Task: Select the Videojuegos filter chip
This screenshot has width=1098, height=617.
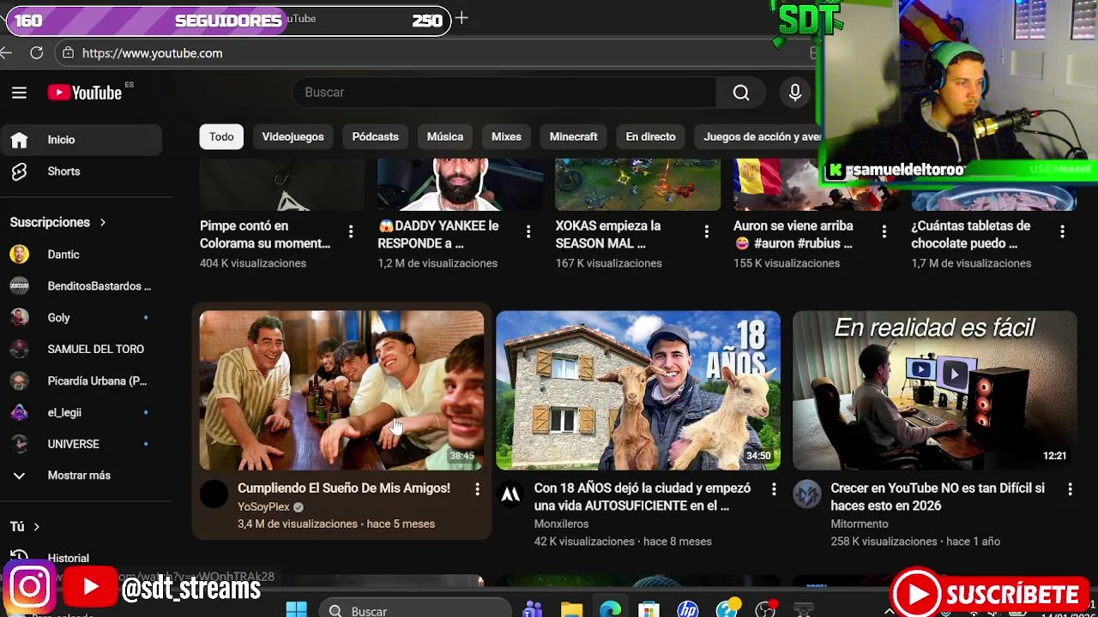Action: pos(293,137)
